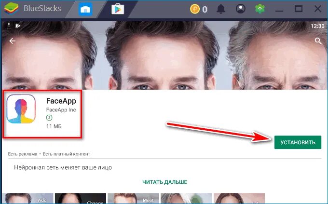Close the BlueStacks window
Image resolution: width=328 pixels, height=204 pixels.
318,9
